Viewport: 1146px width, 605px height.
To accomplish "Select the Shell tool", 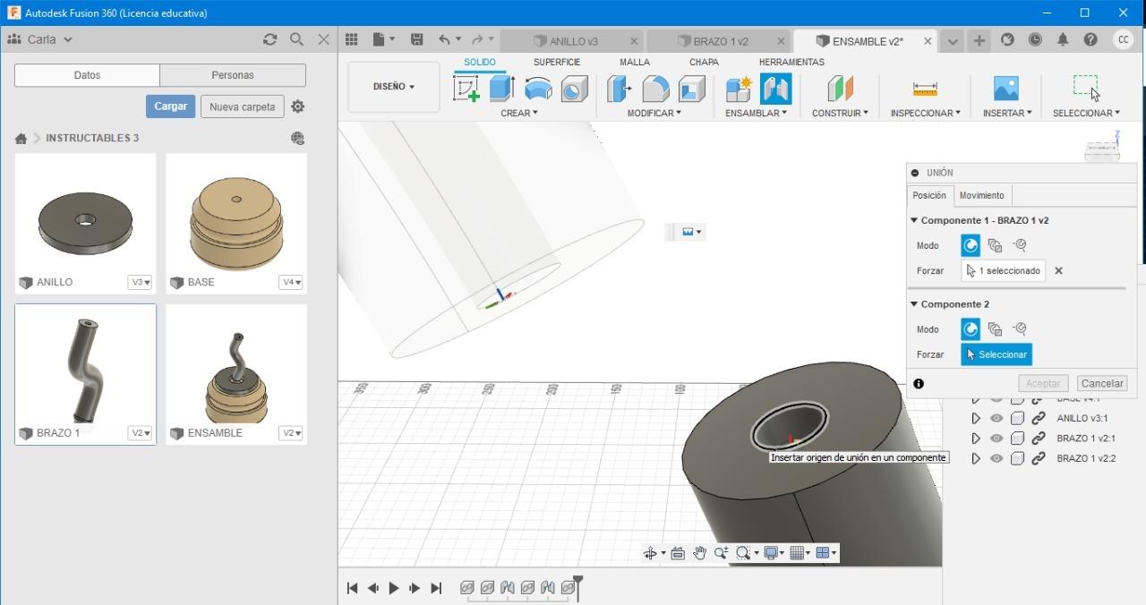I will click(x=691, y=89).
